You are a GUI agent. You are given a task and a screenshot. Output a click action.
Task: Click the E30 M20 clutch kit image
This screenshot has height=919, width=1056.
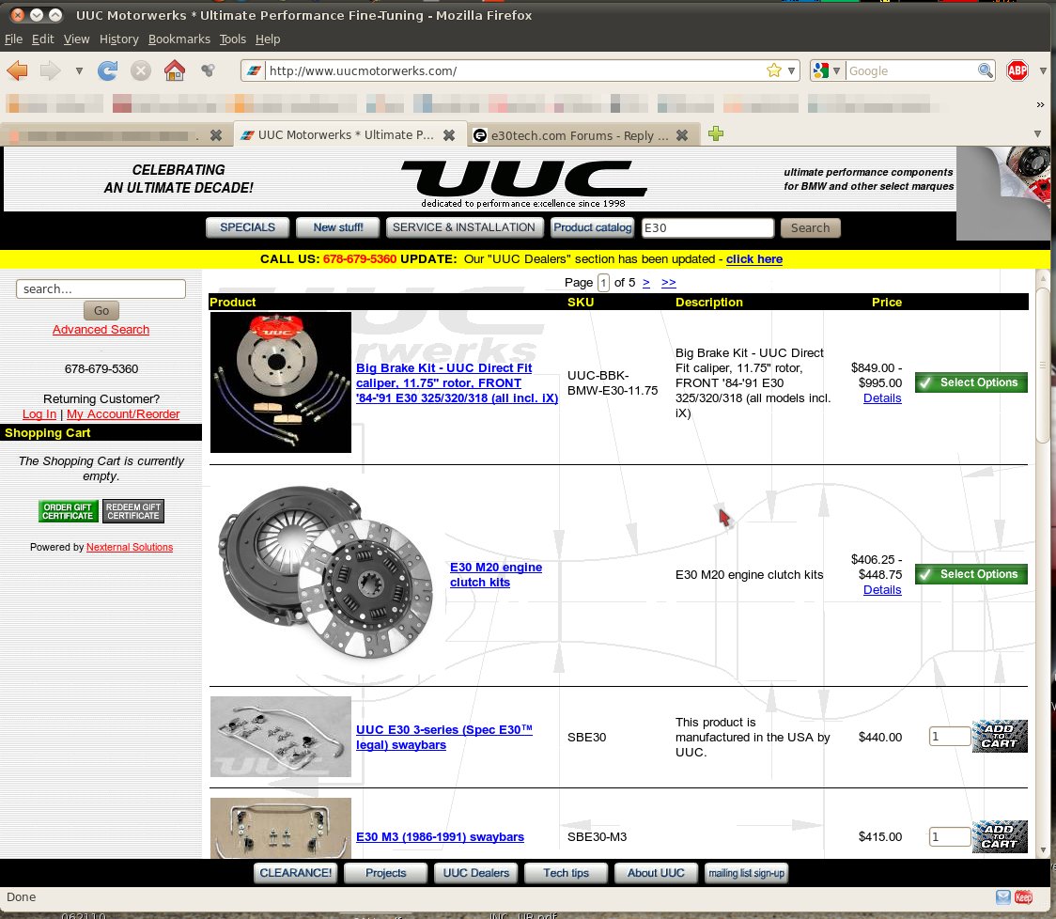[325, 572]
